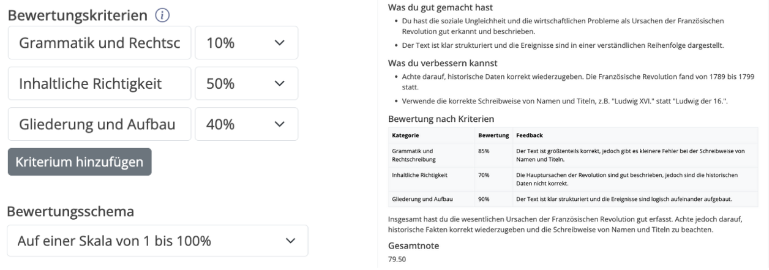Open the 10% weight dropdown
This screenshot has width=769, height=270.
coord(246,43)
